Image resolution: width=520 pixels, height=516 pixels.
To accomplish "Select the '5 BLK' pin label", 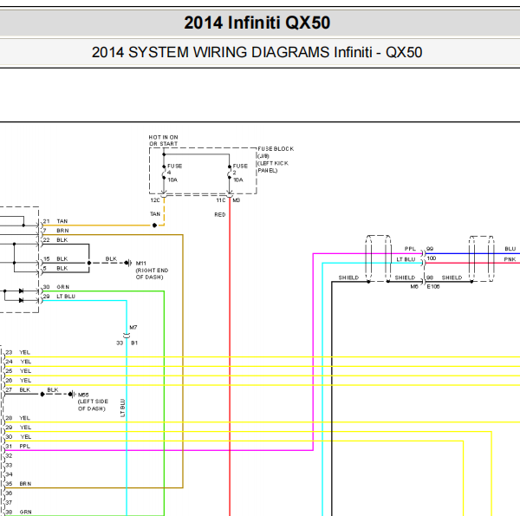I will 55,268.
